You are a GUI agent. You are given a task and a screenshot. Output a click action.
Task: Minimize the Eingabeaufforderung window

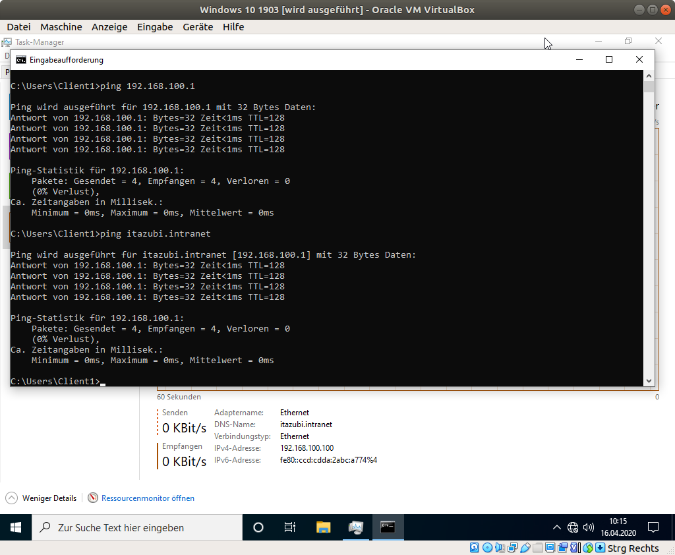click(x=579, y=59)
